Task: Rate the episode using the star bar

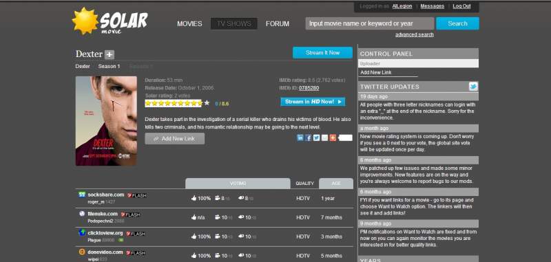Action: point(177,103)
